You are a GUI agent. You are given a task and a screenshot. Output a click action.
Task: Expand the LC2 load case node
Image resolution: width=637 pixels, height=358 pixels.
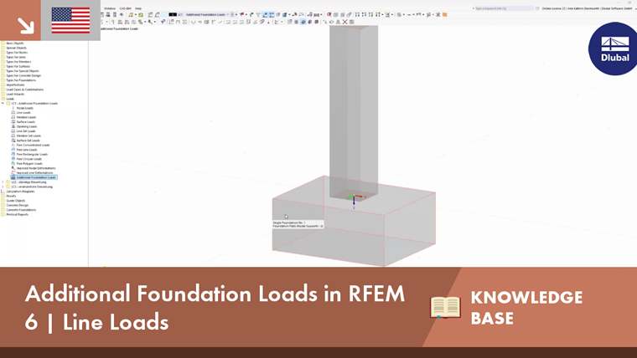coord(3,182)
